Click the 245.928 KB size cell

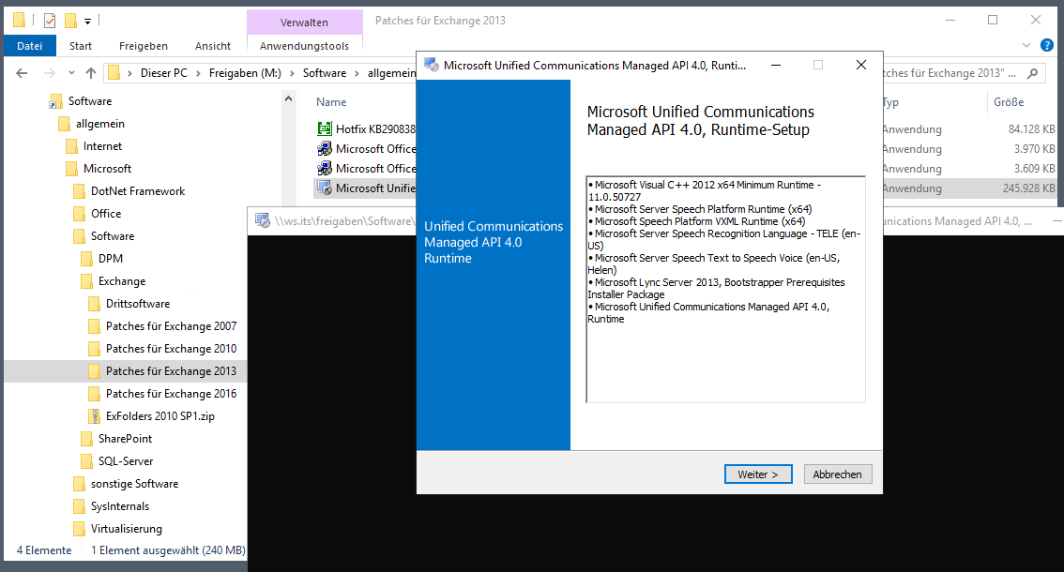click(x=1028, y=188)
